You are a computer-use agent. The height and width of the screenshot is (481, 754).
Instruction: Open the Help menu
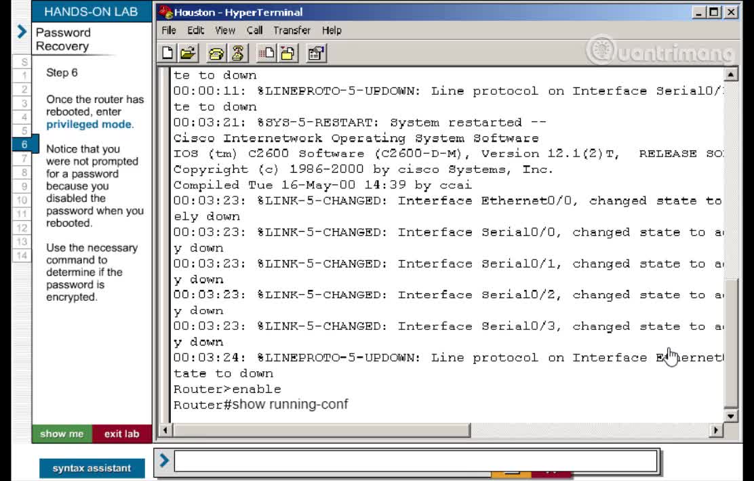point(332,30)
